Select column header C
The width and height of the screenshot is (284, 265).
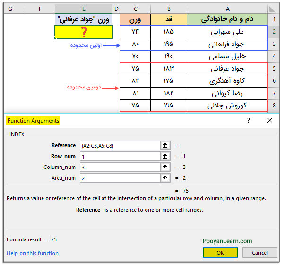(x=135, y=9)
